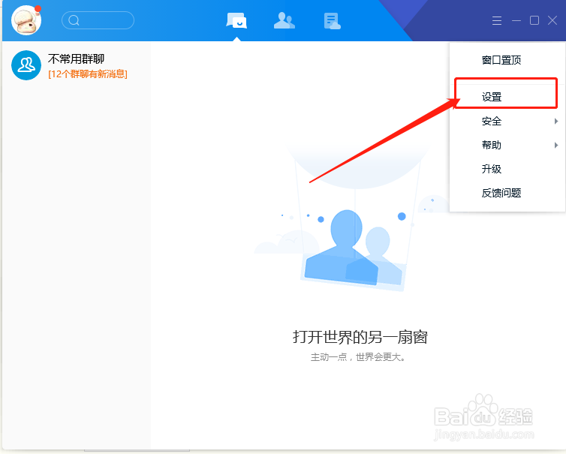
Task: Expand the 安全 submenu arrow
Action: [x=556, y=122]
